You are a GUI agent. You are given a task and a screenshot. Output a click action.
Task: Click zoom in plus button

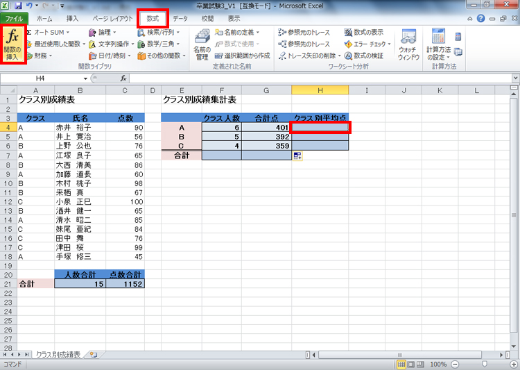tap(514, 364)
